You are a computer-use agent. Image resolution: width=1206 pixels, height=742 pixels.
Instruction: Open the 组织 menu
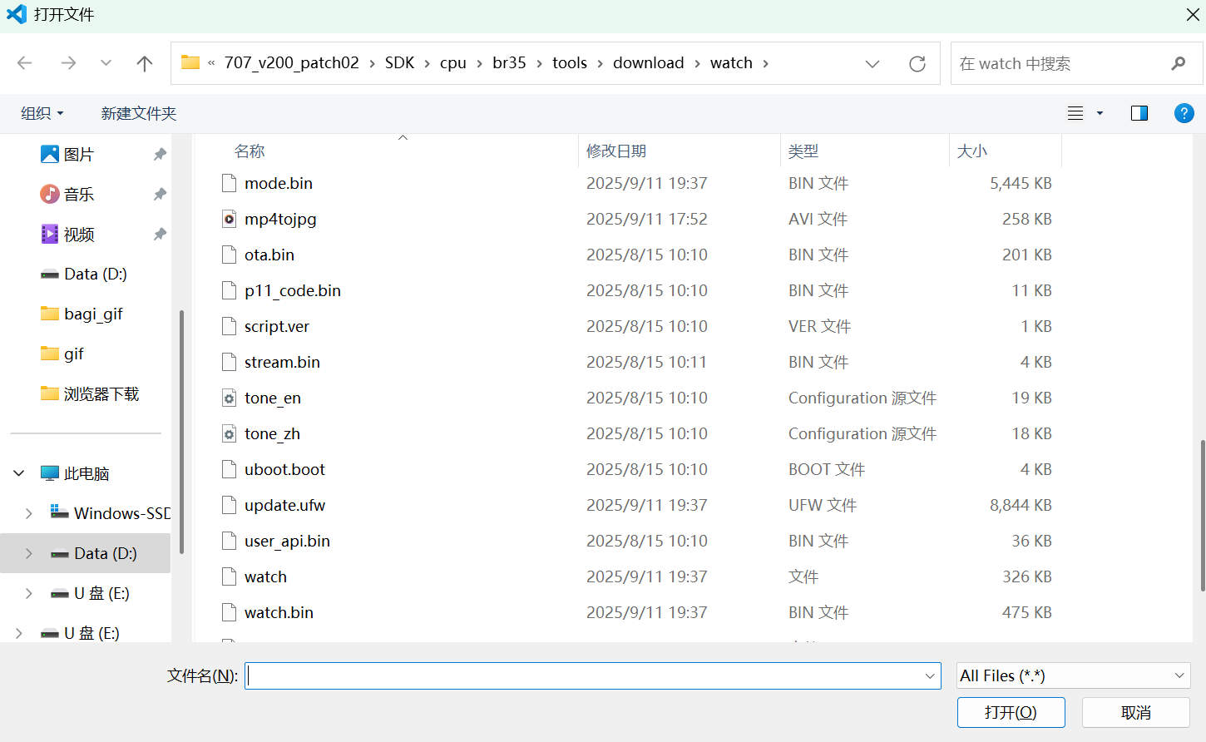(x=42, y=113)
